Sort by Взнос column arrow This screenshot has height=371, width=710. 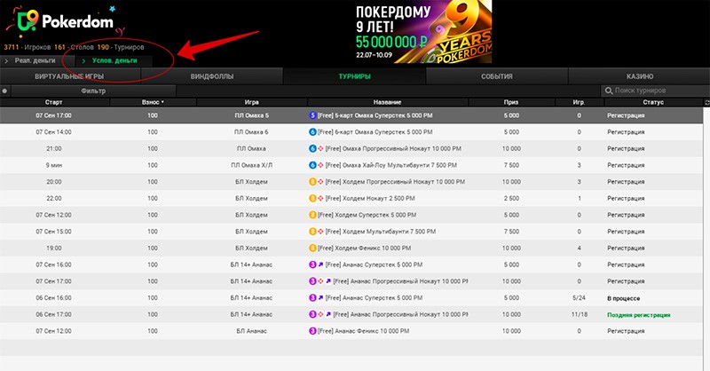point(162,103)
